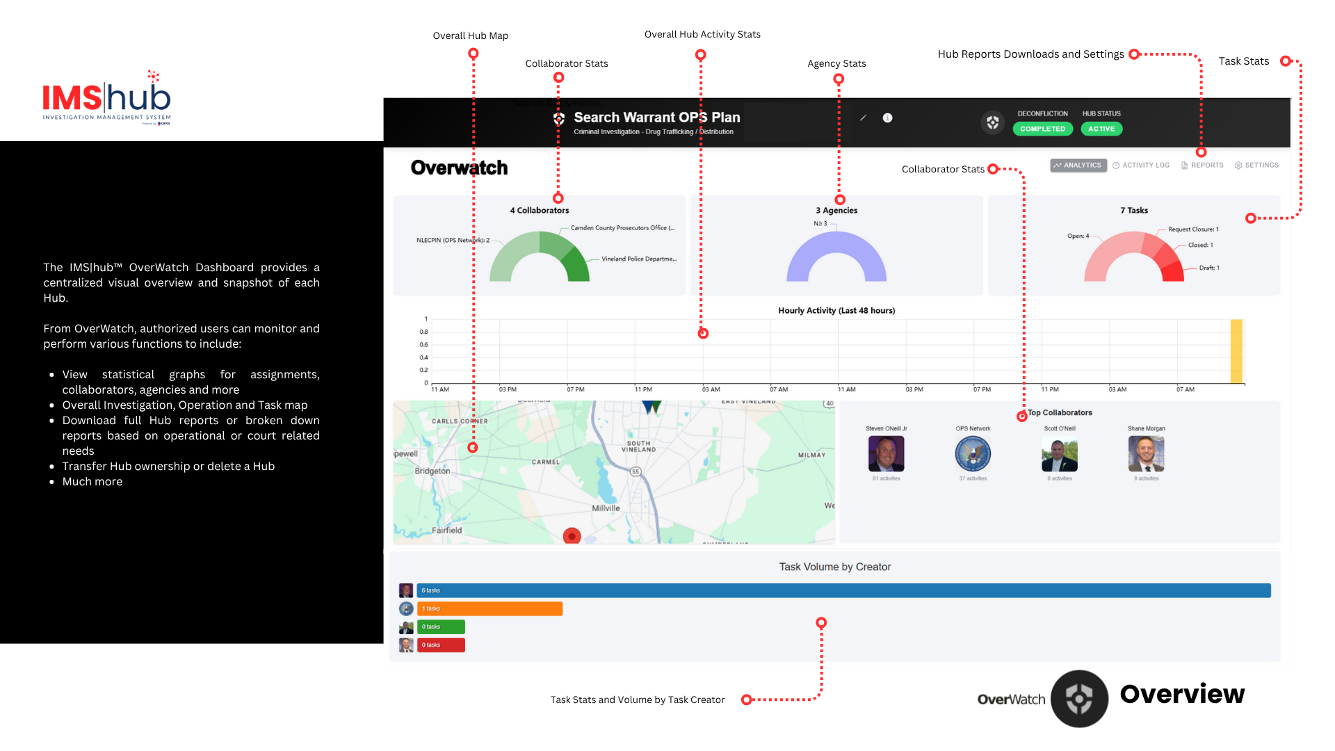The width and height of the screenshot is (1335, 751).
Task: Switch to the Analytics tab
Action: (1078, 165)
